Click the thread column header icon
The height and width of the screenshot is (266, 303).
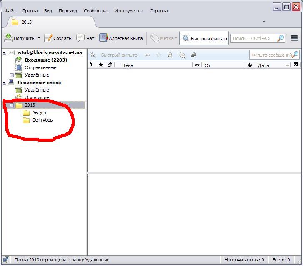(x=92, y=65)
